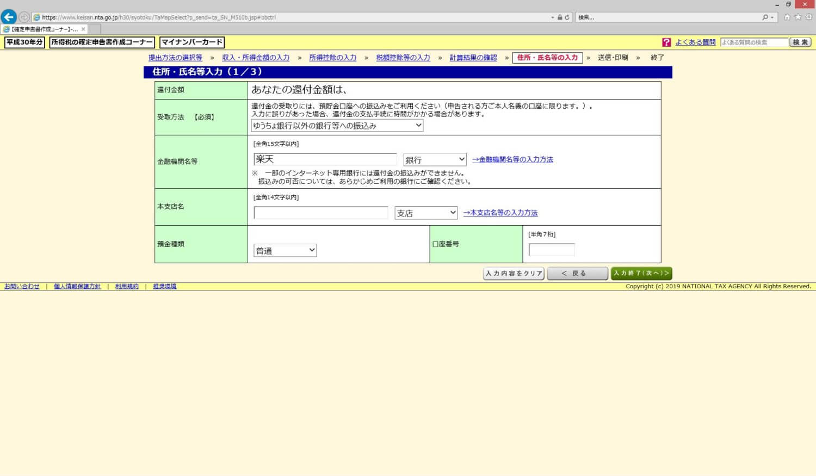The width and height of the screenshot is (816, 476).
Task: Open the 受取方法 refund method dropdown
Action: point(337,126)
